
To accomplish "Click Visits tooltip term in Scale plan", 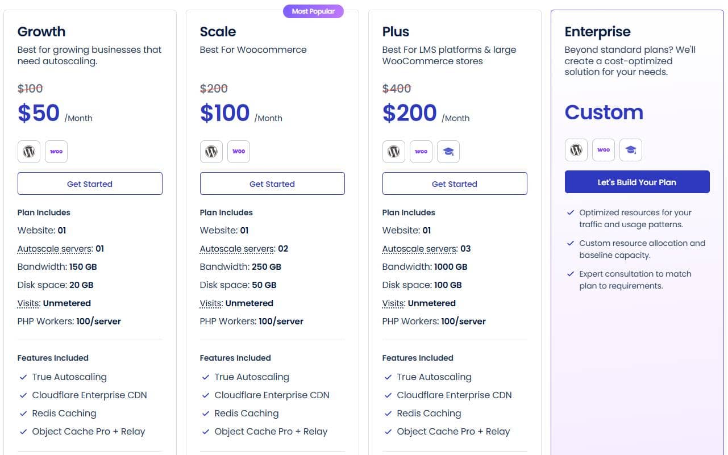I will [211, 303].
